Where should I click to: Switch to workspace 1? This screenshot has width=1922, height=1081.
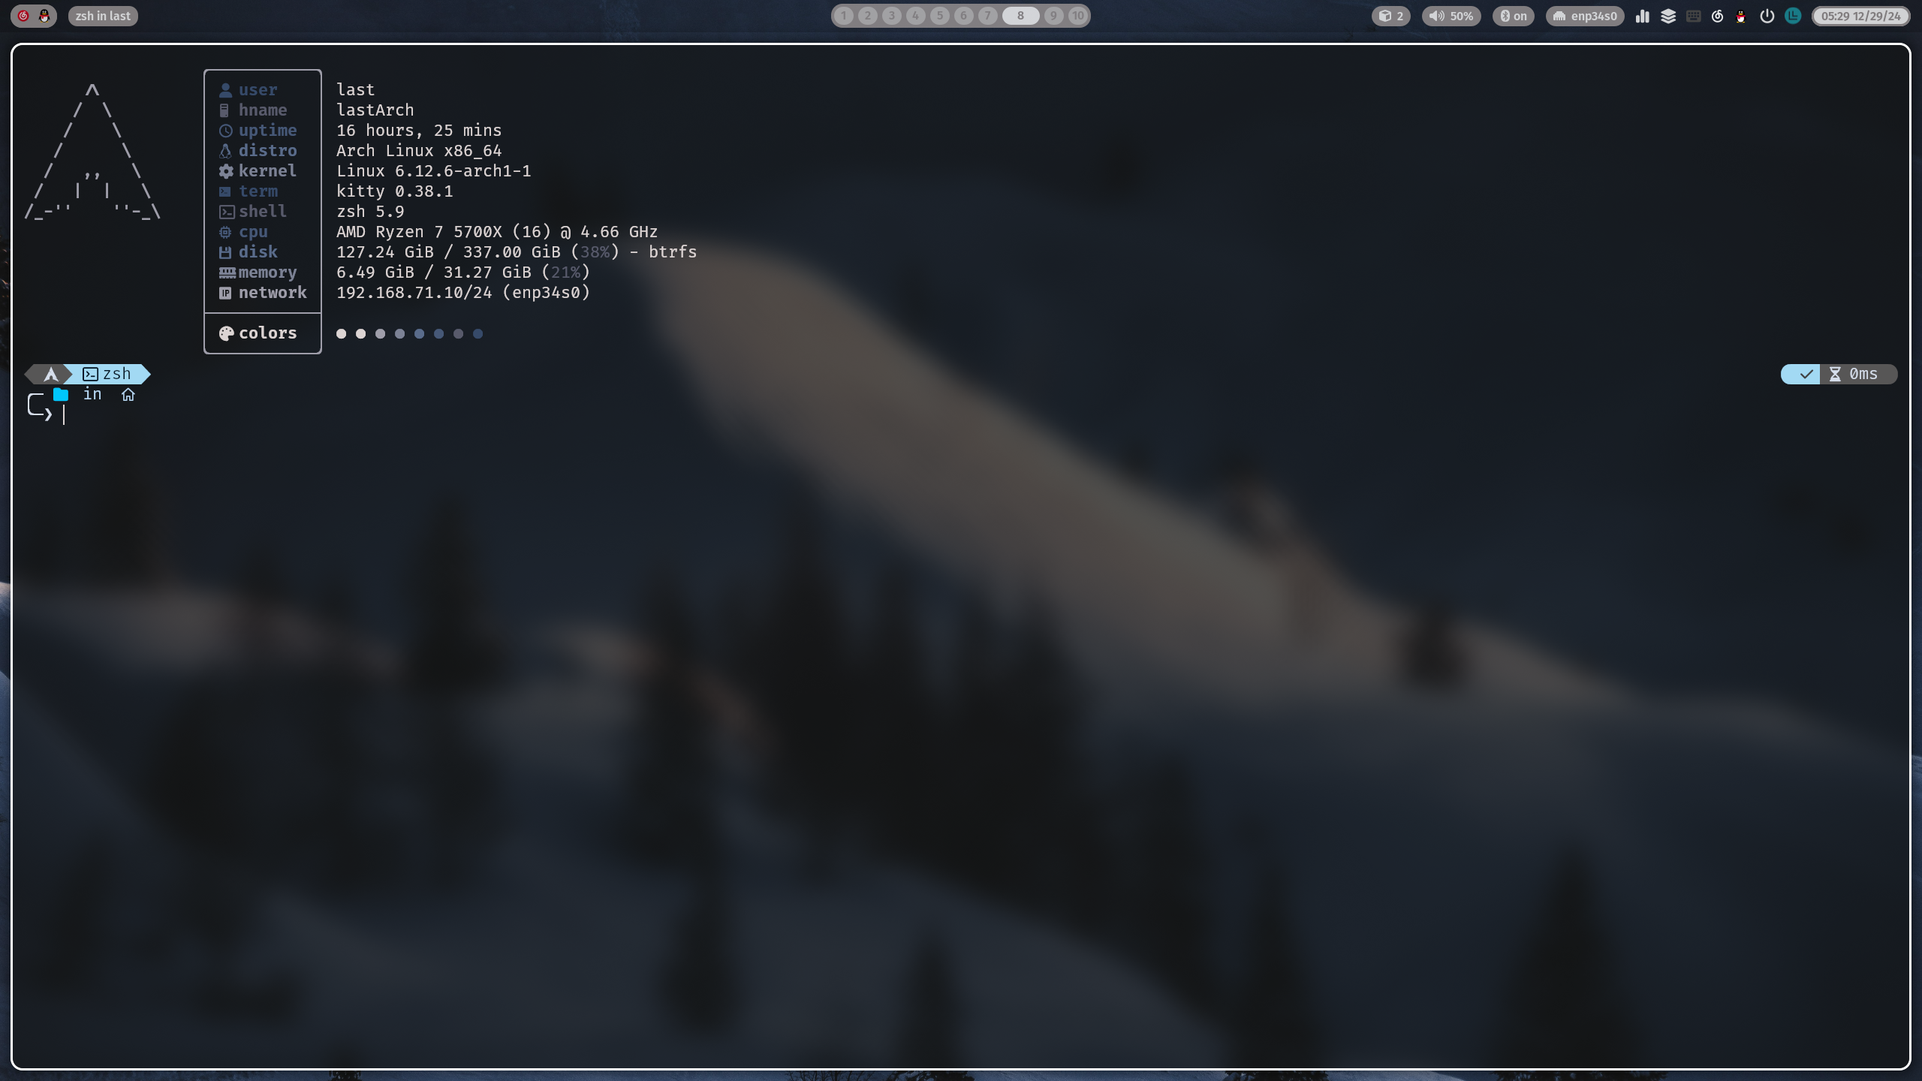coord(844,16)
